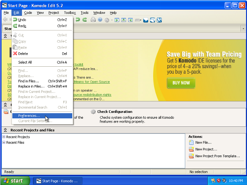Viewport: 247px width, 185px height.
Task: Open Find in Files... menu entry
Action: pos(42,81)
